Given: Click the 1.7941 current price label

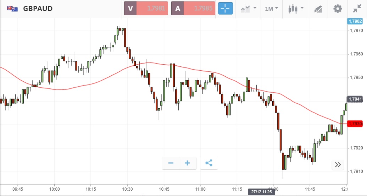Looking at the screenshot, I should [355, 99].
